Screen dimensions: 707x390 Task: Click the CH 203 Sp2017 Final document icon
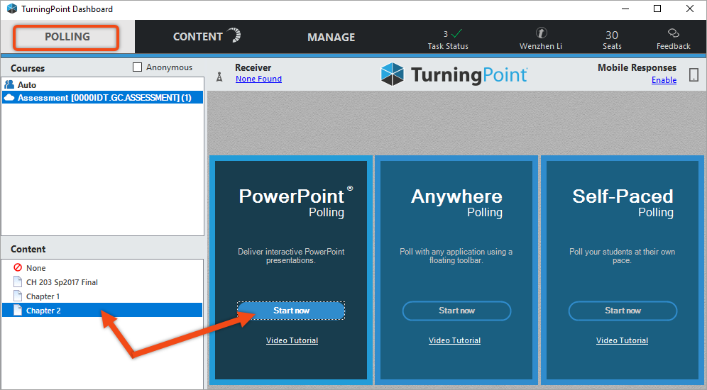click(x=18, y=282)
